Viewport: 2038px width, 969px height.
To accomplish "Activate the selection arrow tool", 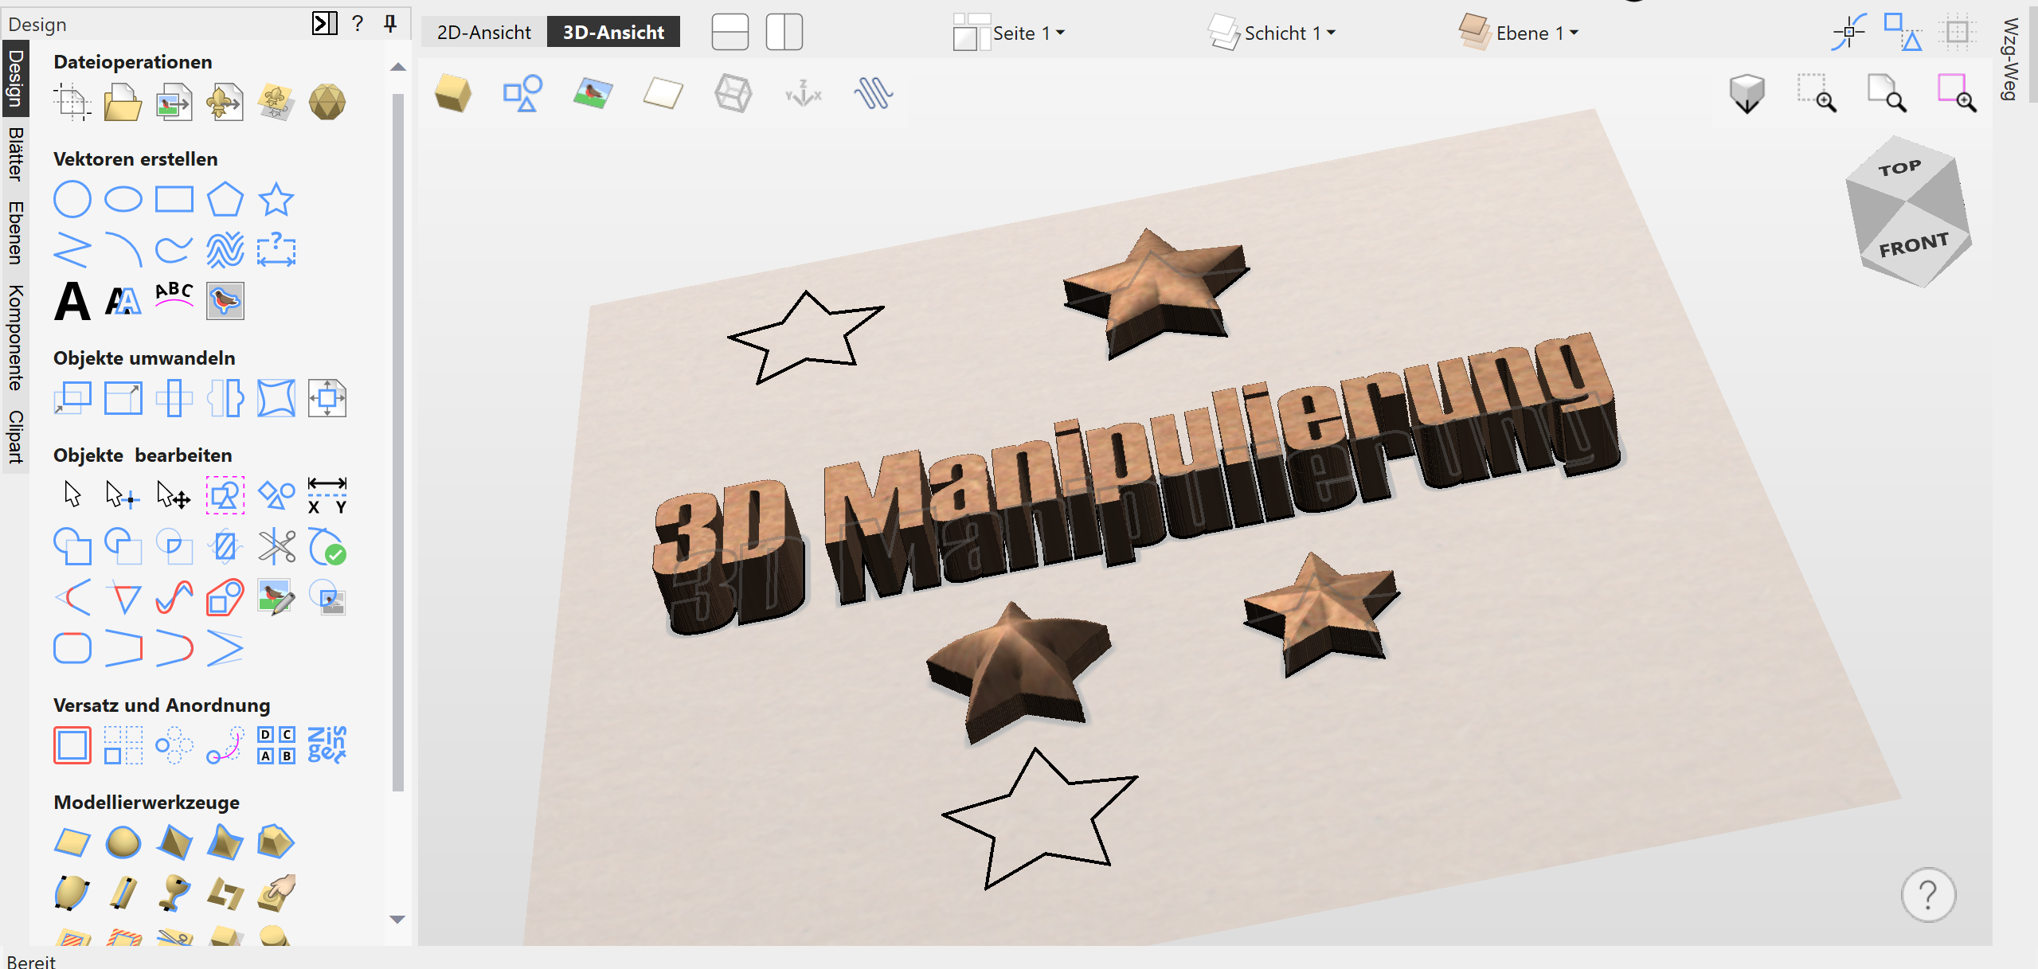I will (72, 495).
